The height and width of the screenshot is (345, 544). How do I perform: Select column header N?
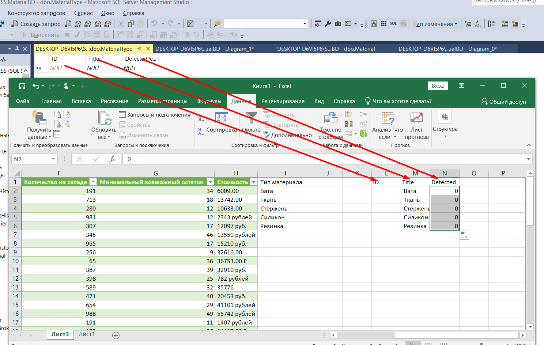tap(445, 173)
